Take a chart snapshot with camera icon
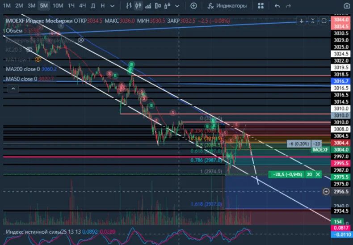Screen dimensions: 353x245 pos(347,6)
